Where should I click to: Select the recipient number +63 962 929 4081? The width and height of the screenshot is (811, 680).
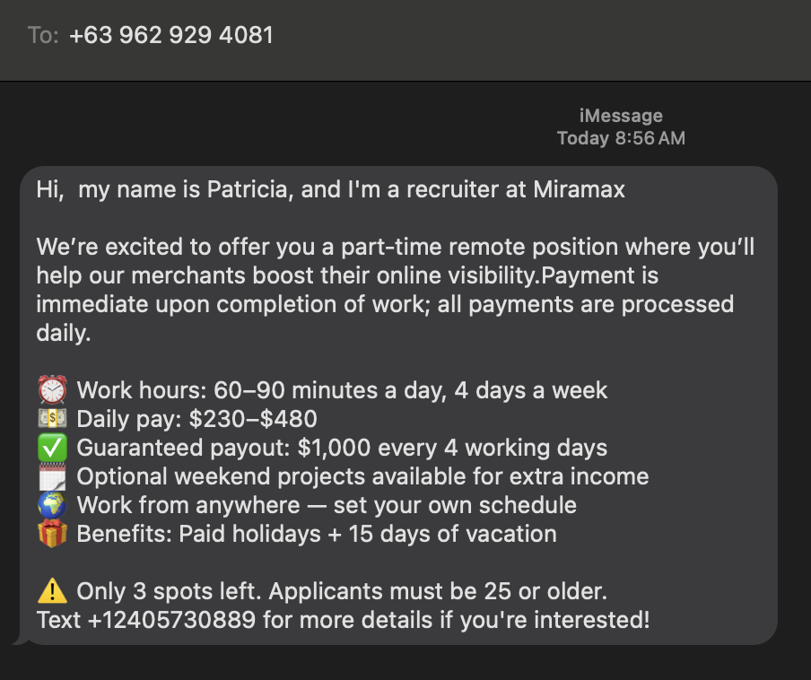(171, 35)
